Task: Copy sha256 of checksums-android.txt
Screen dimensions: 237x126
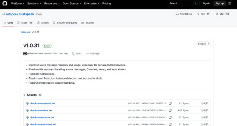Action: point(170,103)
